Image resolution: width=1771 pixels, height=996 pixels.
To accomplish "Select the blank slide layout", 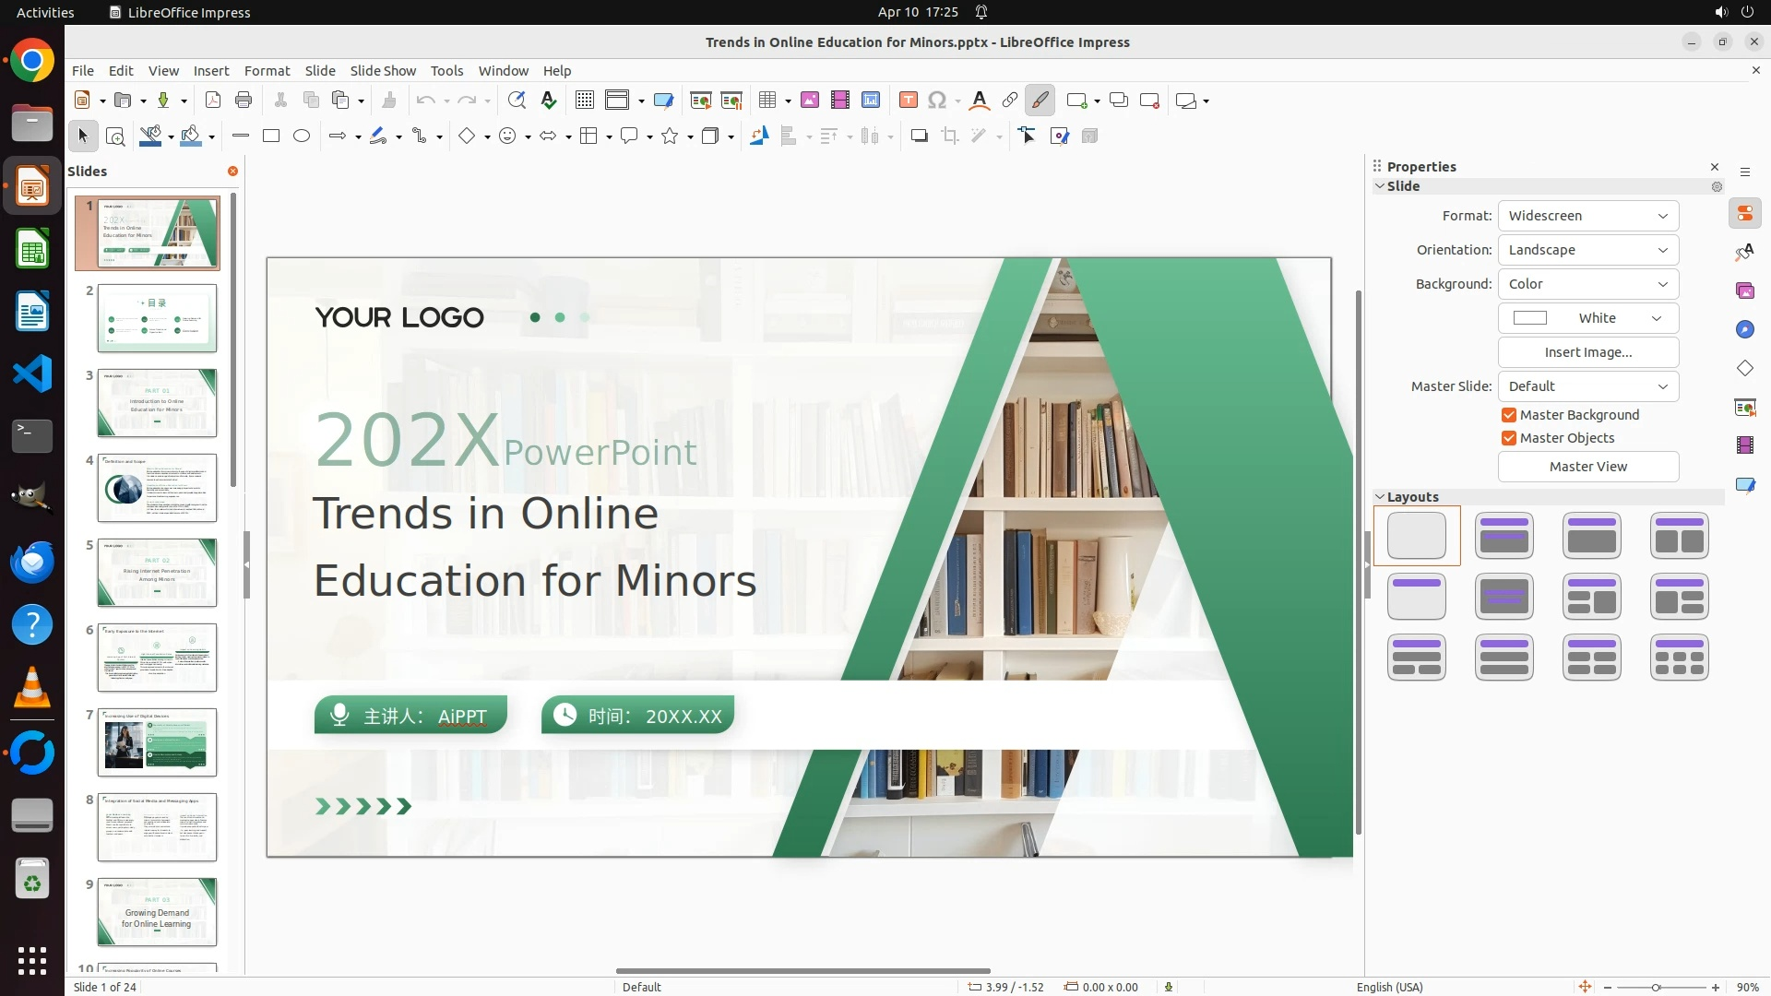I will pos(1416,536).
